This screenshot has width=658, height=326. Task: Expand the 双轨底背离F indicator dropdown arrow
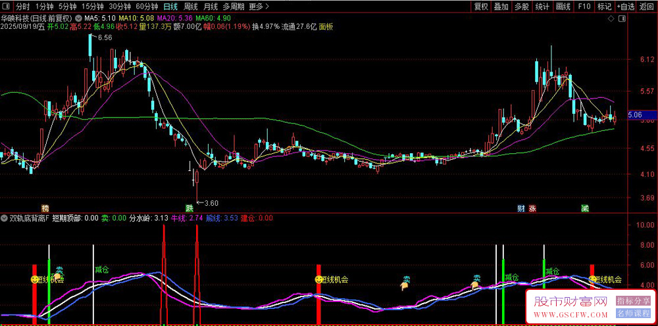click(4, 218)
